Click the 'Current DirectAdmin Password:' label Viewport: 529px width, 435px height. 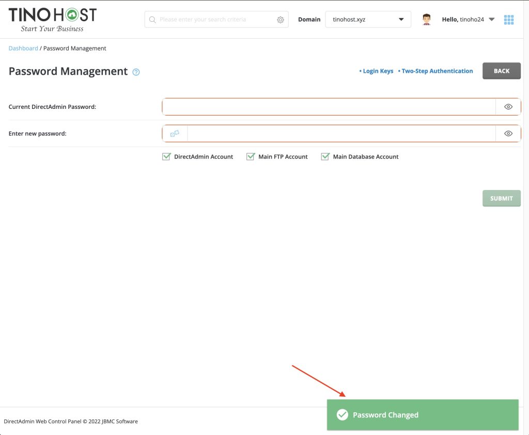coord(52,107)
